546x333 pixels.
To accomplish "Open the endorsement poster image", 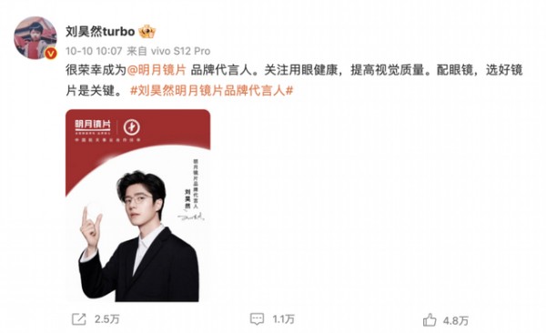I will [138, 206].
